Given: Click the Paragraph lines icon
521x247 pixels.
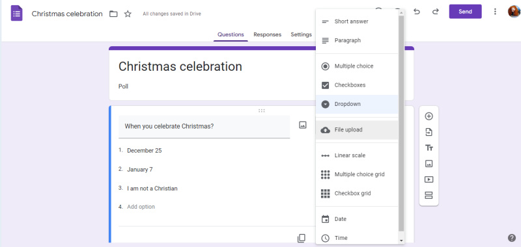Looking at the screenshot, I should coord(325,40).
